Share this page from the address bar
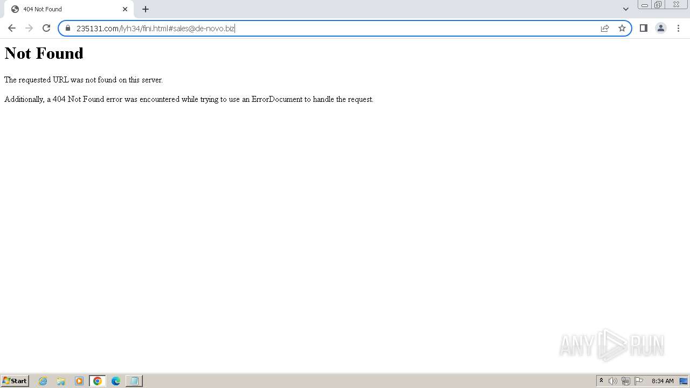 coord(605,28)
